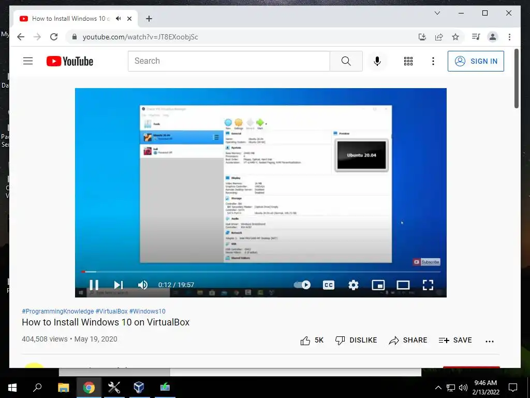Open Chrome media controls icon

point(476,37)
